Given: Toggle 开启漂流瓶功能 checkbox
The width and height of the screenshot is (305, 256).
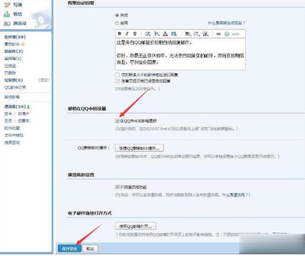Looking at the screenshot, I should (117, 187).
